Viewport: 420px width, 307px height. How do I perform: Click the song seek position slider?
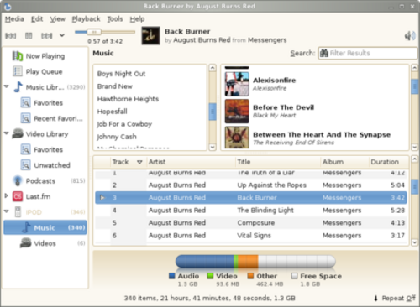[x=105, y=32]
